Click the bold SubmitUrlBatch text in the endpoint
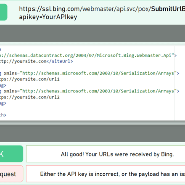This screenshot has height=185, width=185. point(168,9)
